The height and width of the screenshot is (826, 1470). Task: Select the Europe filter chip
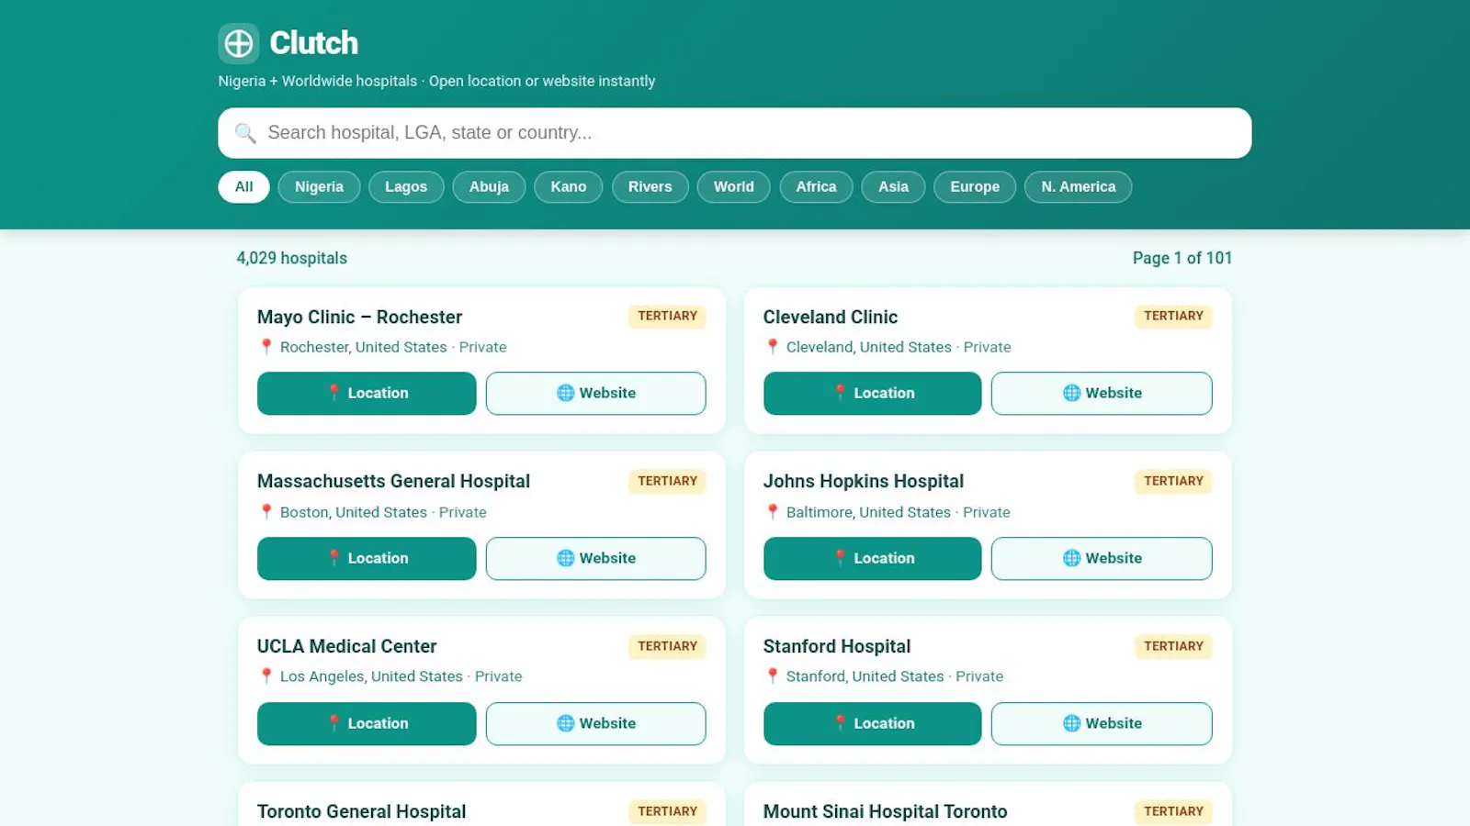tap(975, 186)
